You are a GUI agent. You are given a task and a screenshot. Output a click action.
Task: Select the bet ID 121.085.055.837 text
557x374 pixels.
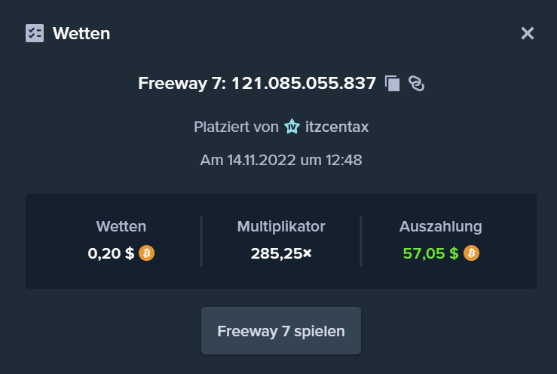(304, 84)
